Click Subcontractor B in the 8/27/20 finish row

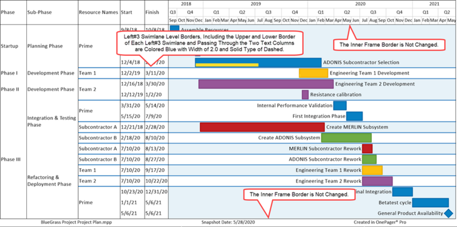coord(98,159)
